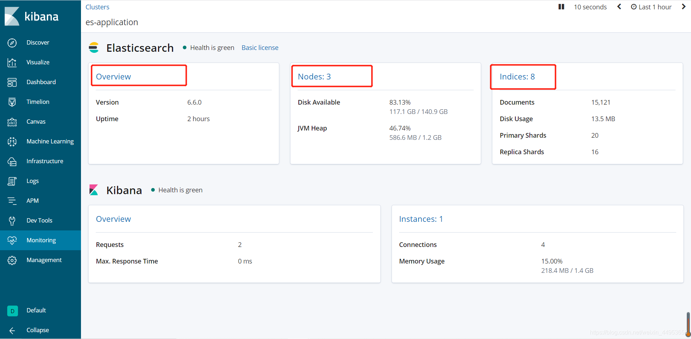The image size is (691, 339).
Task: Open Visualize via chart icon
Action: pyautogui.click(x=12, y=63)
